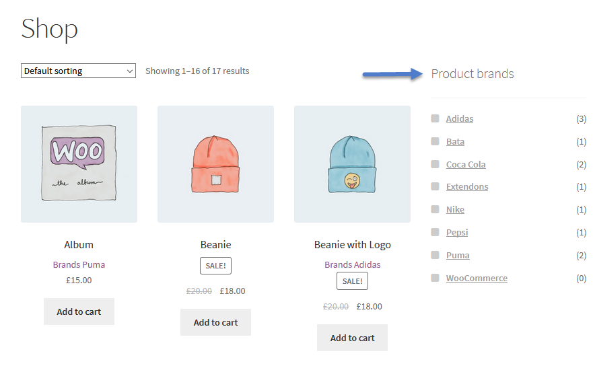Follow the Brands Puma link under Album
This screenshot has height=370, width=593.
(x=79, y=264)
